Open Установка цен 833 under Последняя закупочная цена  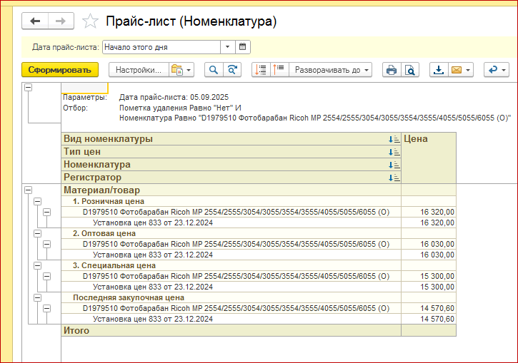pyautogui.click(x=153, y=319)
